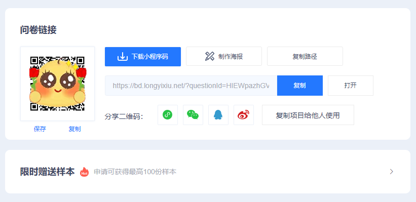
Task: Copy the QR code via 复制 link under the image
Action: [x=74, y=129]
